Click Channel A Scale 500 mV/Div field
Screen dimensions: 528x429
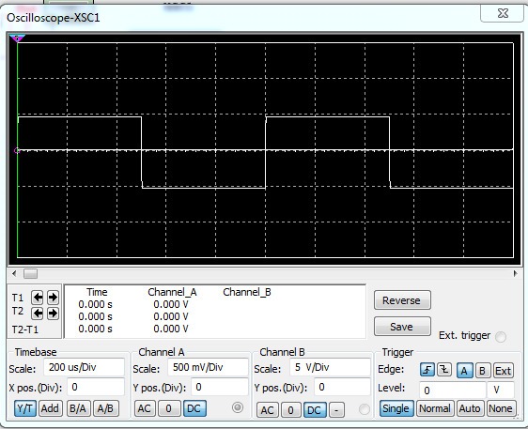pyautogui.click(x=209, y=367)
